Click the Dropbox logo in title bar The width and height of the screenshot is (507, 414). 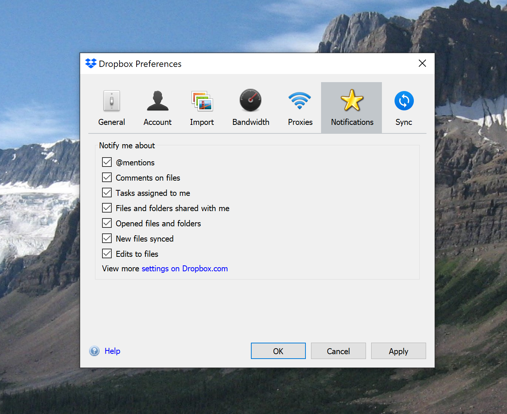click(x=91, y=64)
